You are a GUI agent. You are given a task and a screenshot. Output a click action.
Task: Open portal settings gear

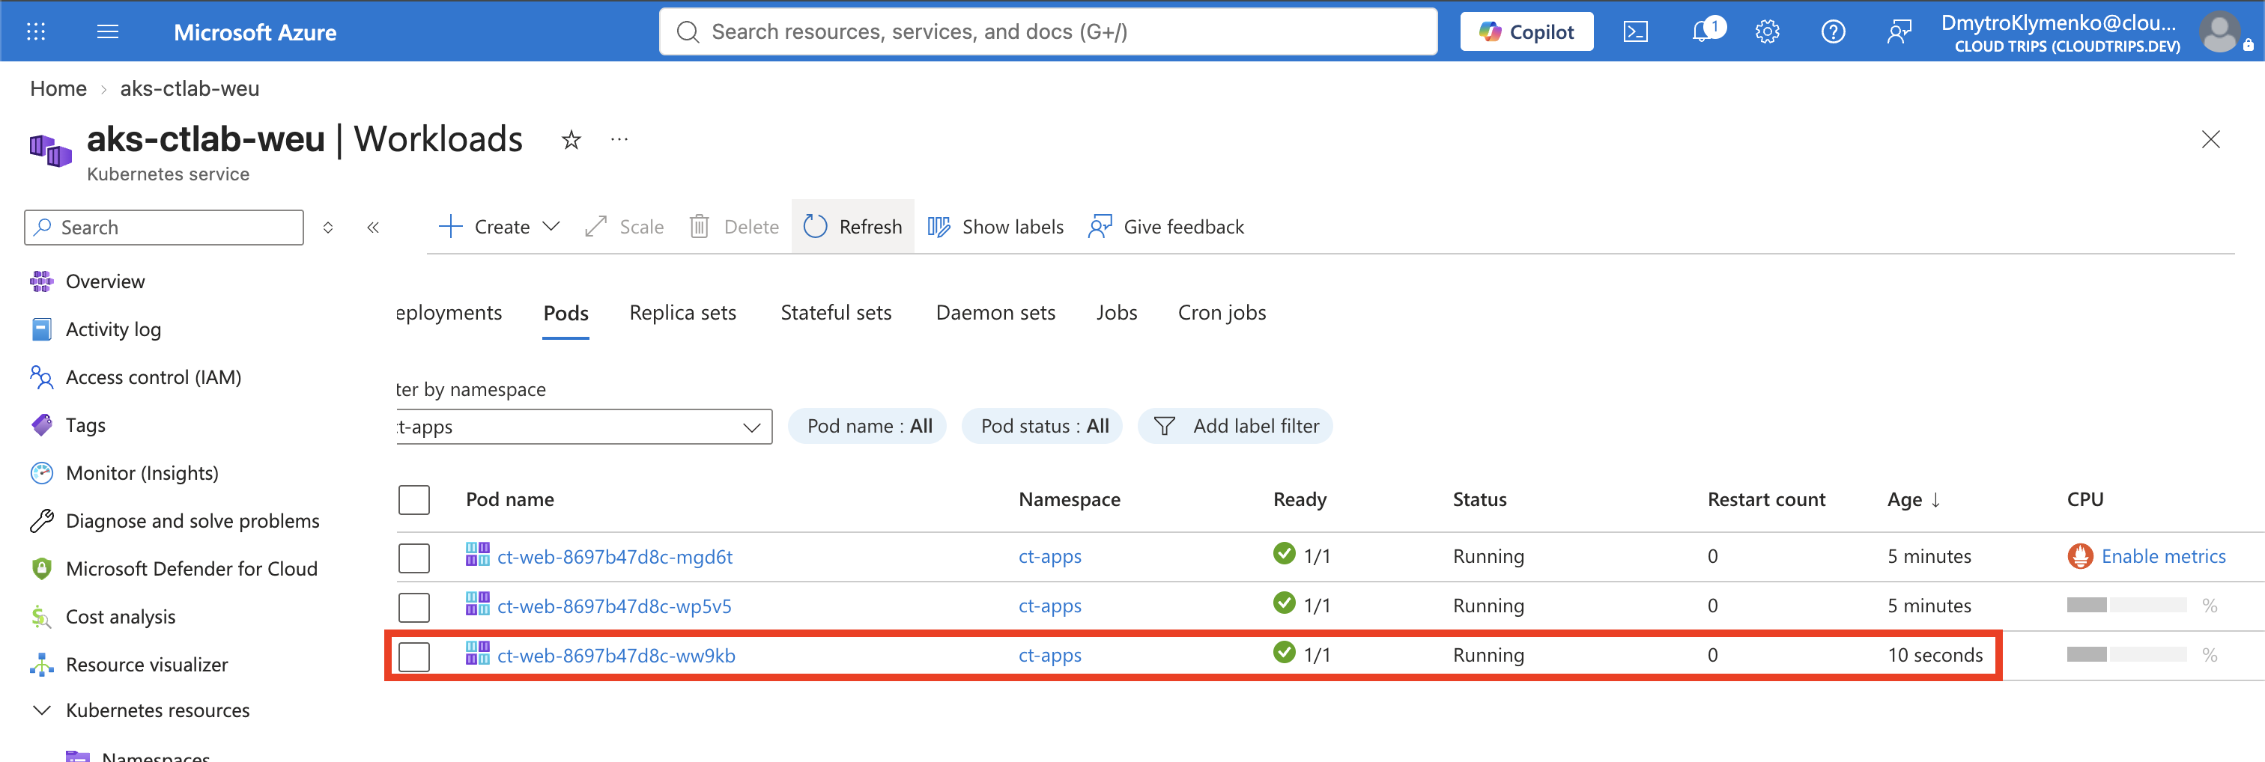(1768, 31)
